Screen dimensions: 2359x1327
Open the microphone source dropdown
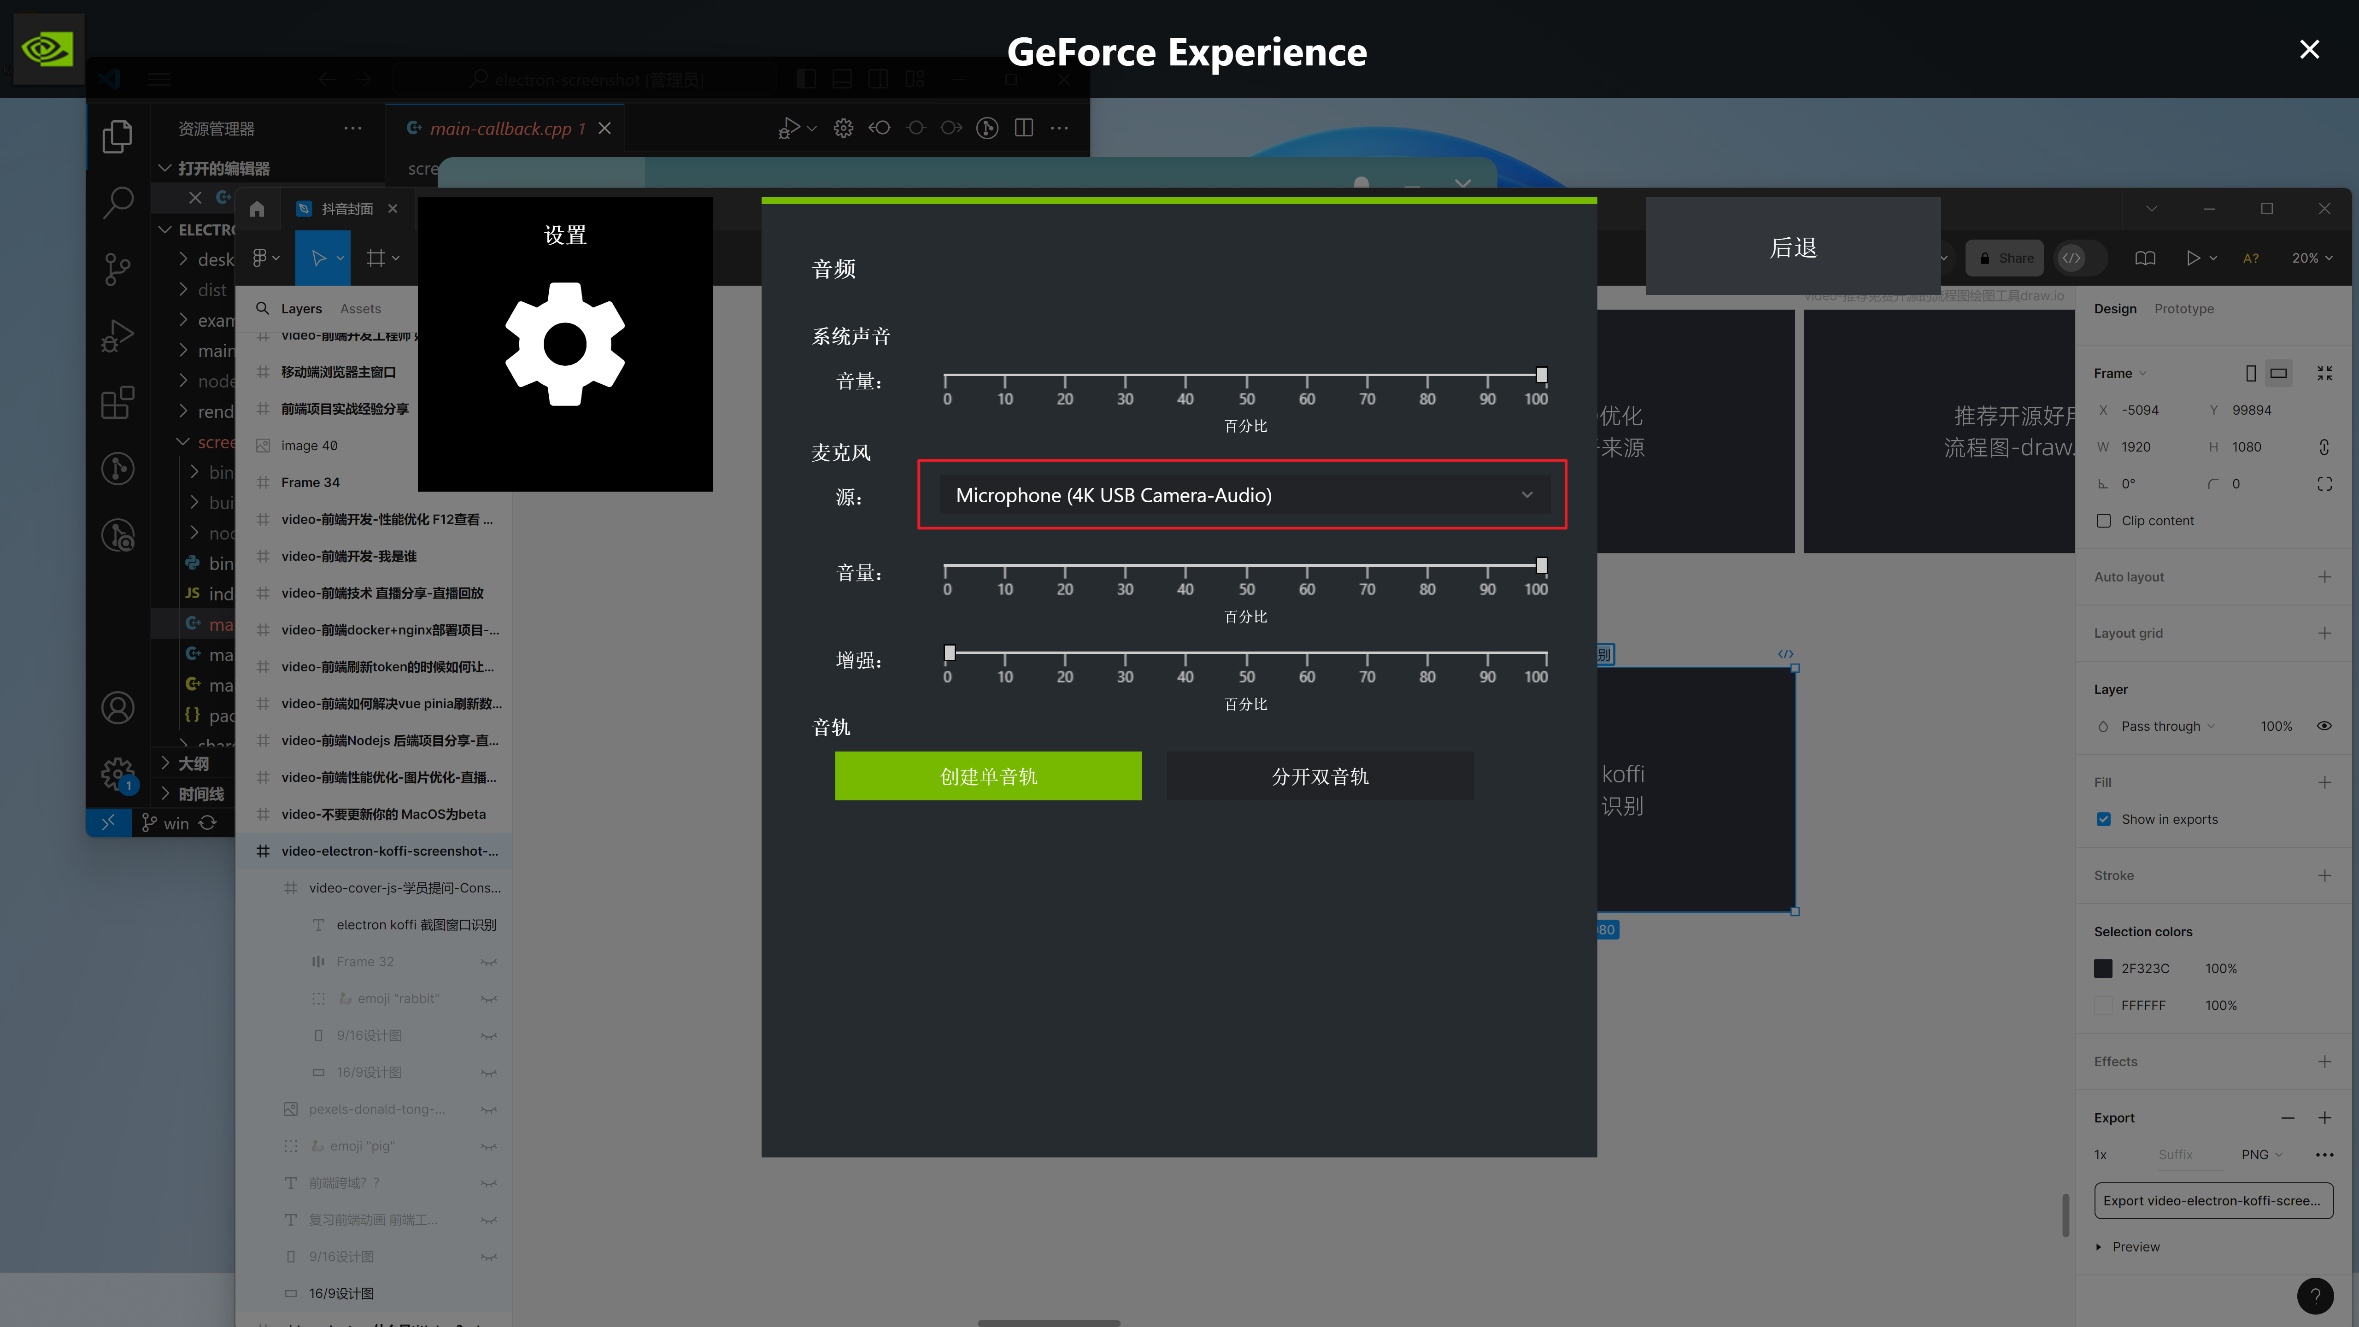1244,495
